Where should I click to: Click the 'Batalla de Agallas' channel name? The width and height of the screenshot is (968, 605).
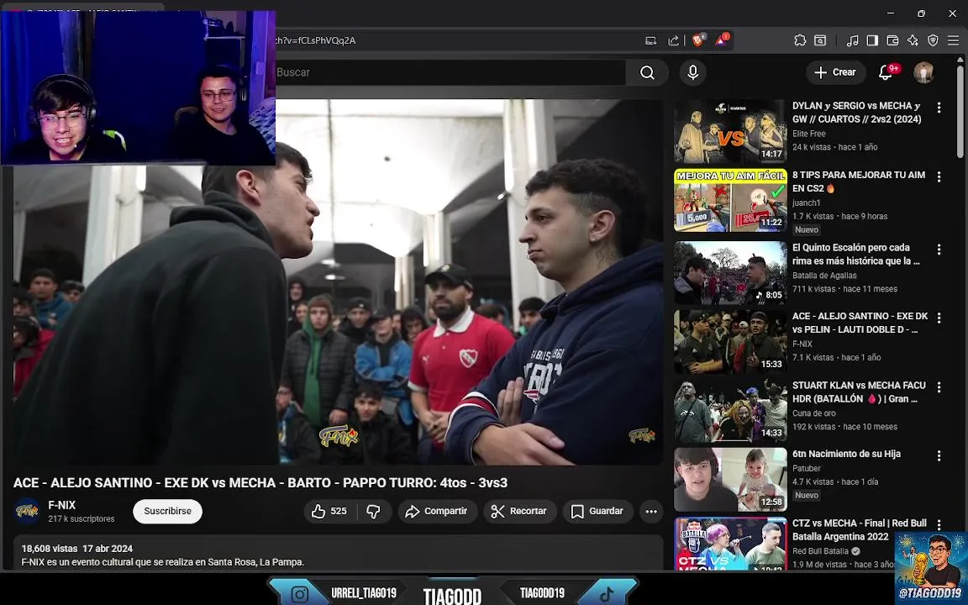coord(824,276)
